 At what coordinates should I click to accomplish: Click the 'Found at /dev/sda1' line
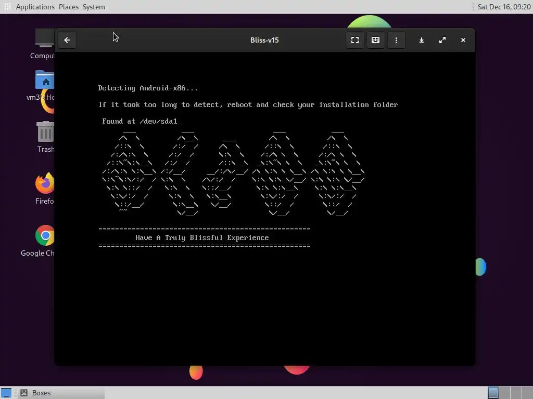139,121
